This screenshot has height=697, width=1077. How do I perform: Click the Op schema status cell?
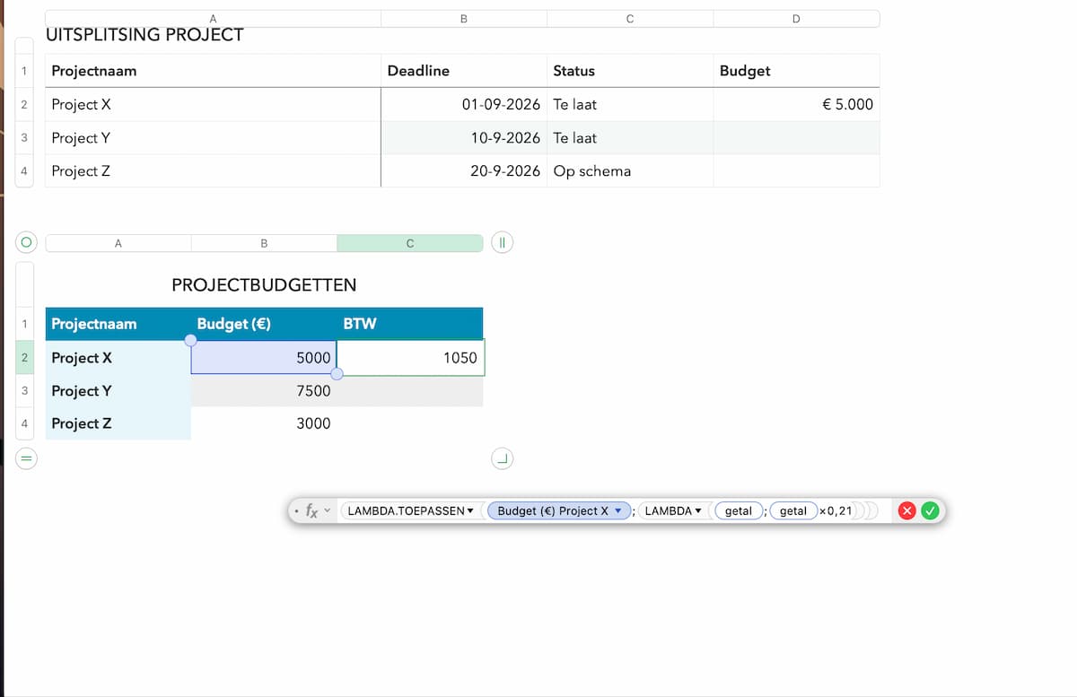tap(630, 170)
